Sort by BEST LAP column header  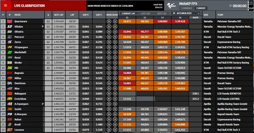click(x=59, y=15)
